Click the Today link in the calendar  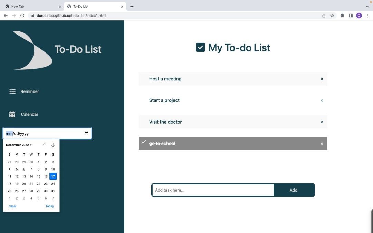tap(49, 206)
